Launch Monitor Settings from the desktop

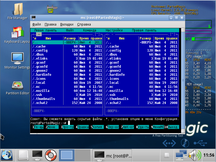point(17,59)
